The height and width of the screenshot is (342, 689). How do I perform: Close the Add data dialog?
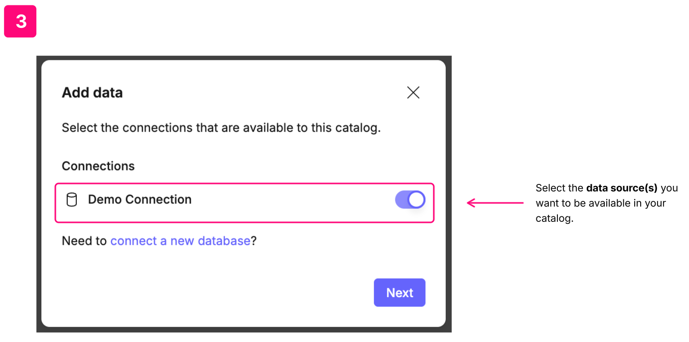413,93
